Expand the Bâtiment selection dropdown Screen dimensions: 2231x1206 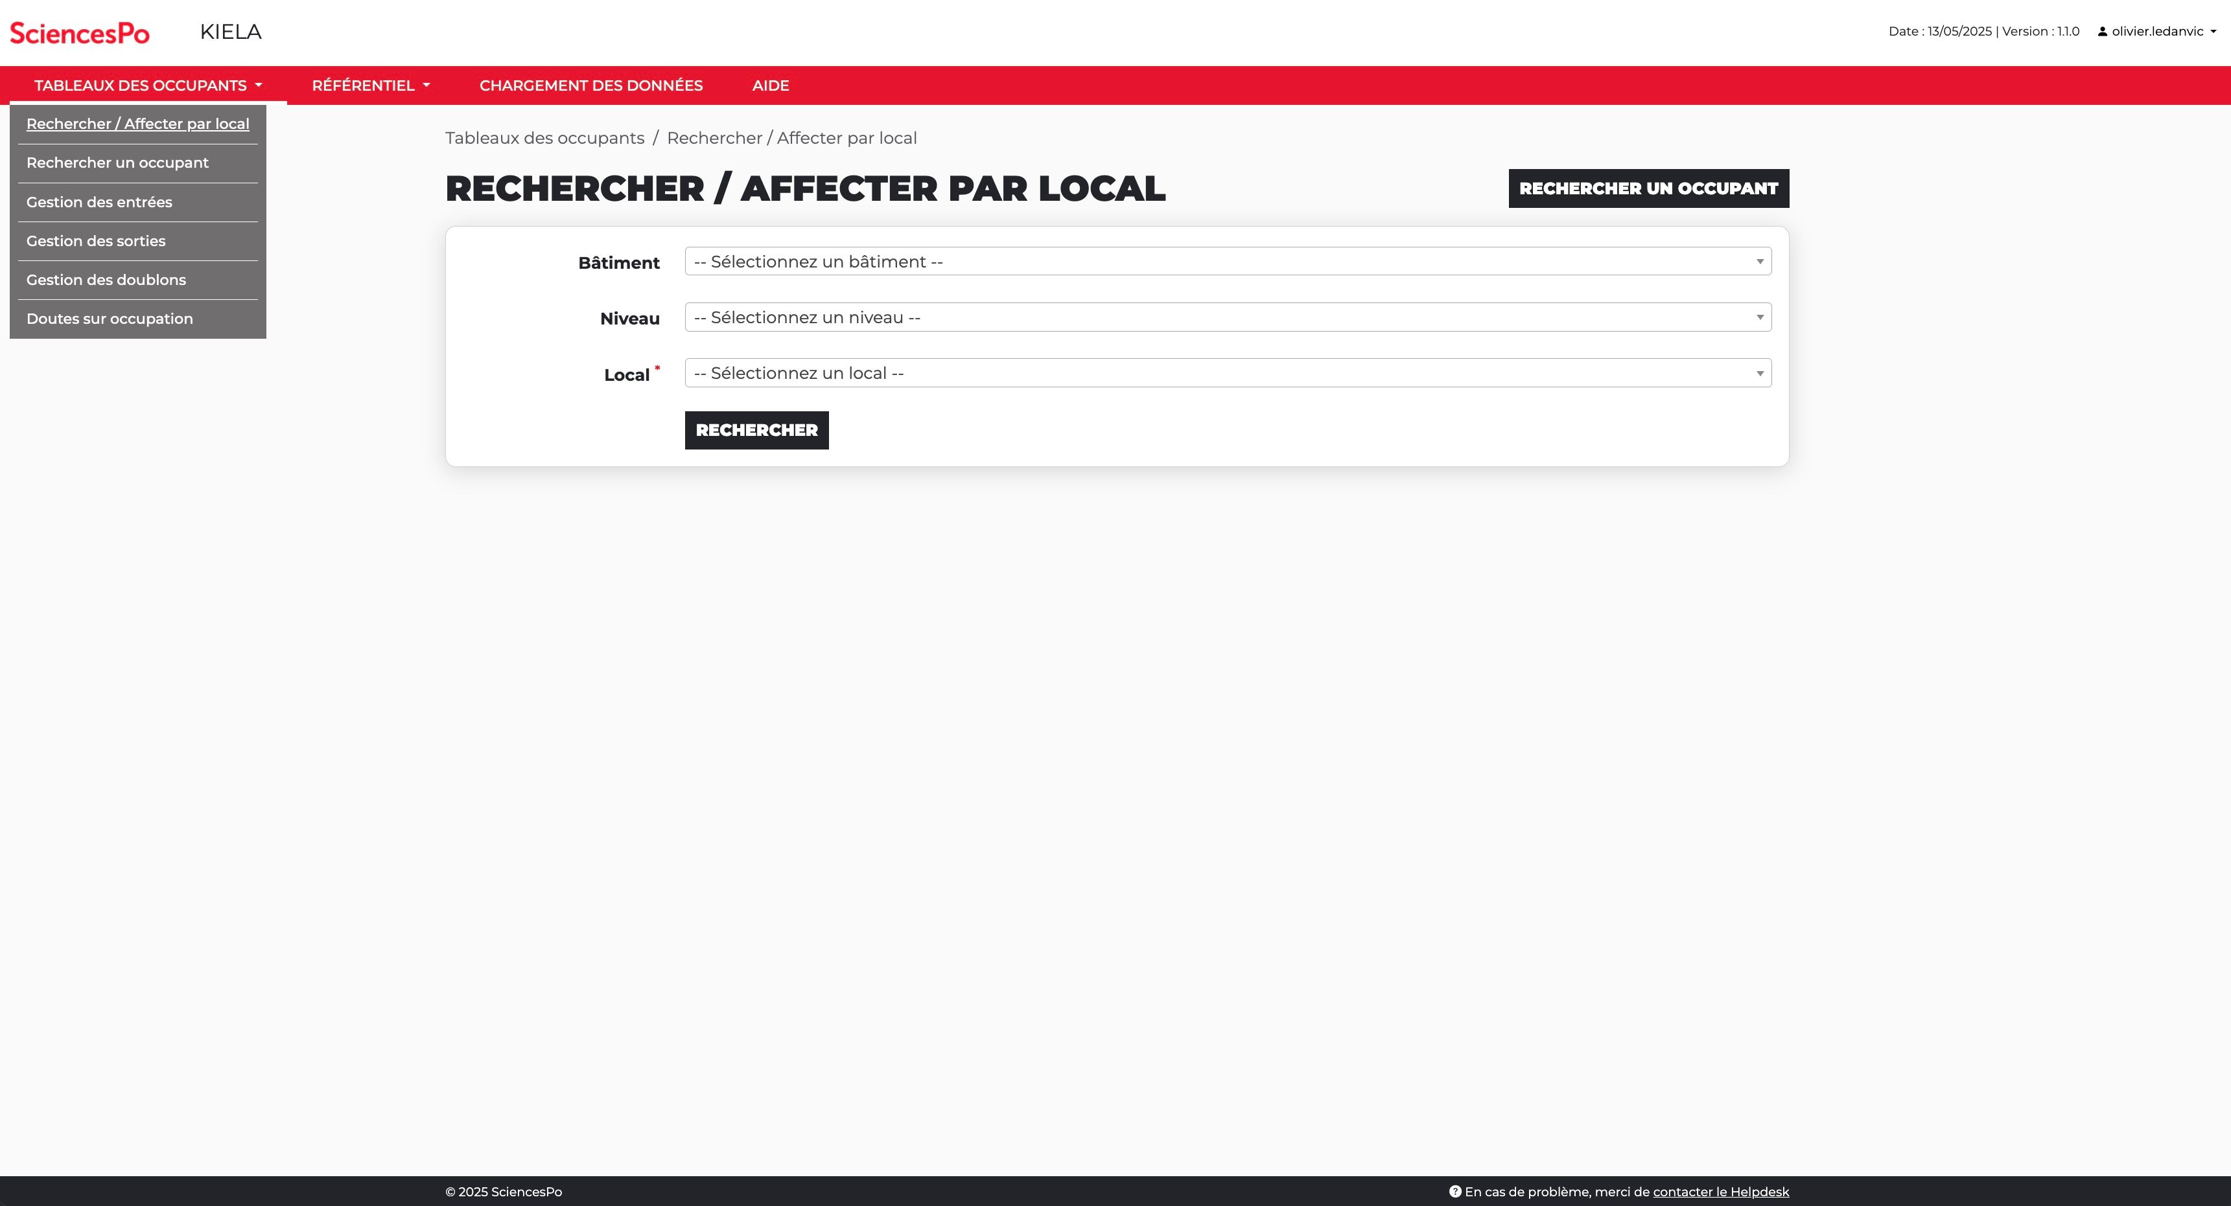point(1227,261)
